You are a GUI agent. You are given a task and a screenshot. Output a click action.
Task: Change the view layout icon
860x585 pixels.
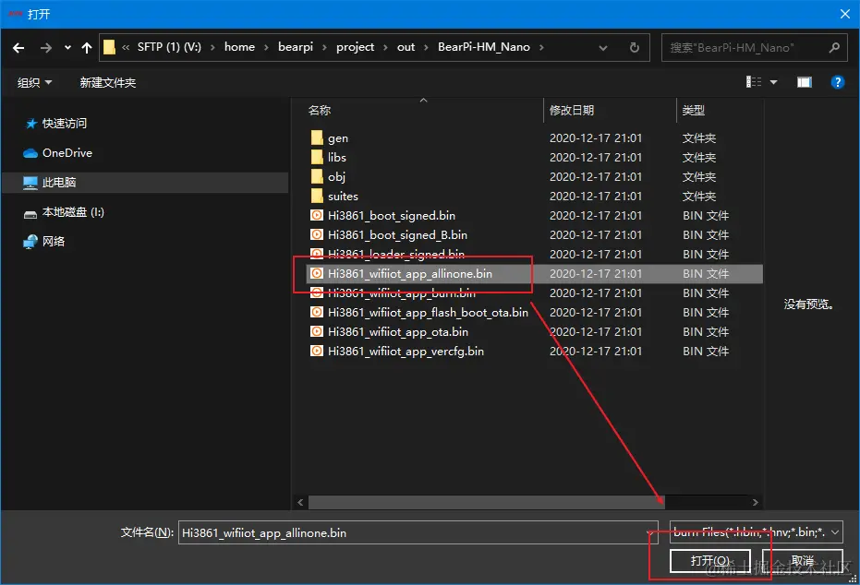click(754, 82)
